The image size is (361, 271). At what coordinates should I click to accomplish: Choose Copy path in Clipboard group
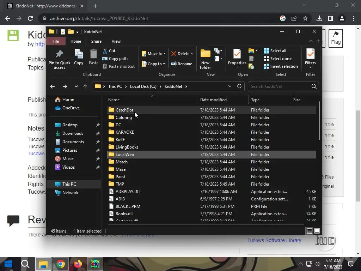pyautogui.click(x=115, y=59)
